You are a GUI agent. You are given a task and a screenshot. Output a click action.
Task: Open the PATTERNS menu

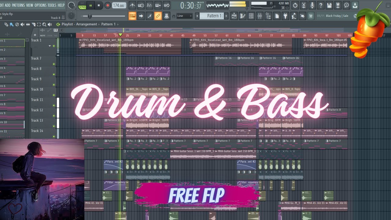tap(18, 5)
